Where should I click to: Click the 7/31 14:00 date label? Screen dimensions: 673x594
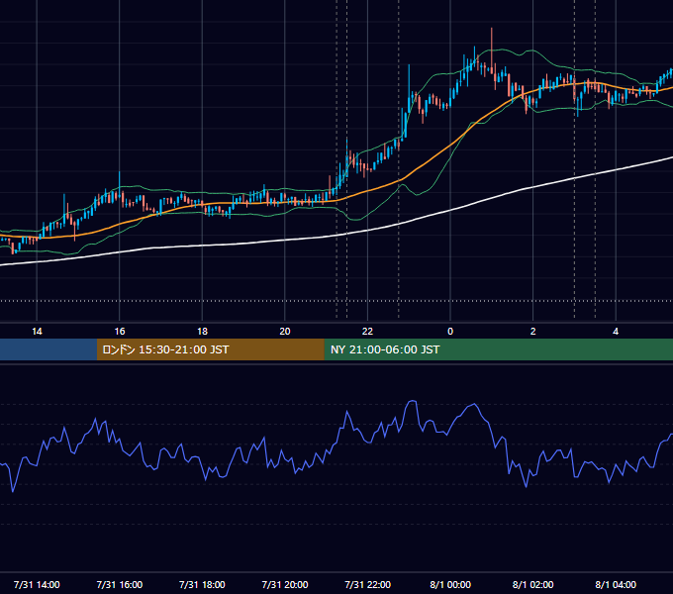37,584
